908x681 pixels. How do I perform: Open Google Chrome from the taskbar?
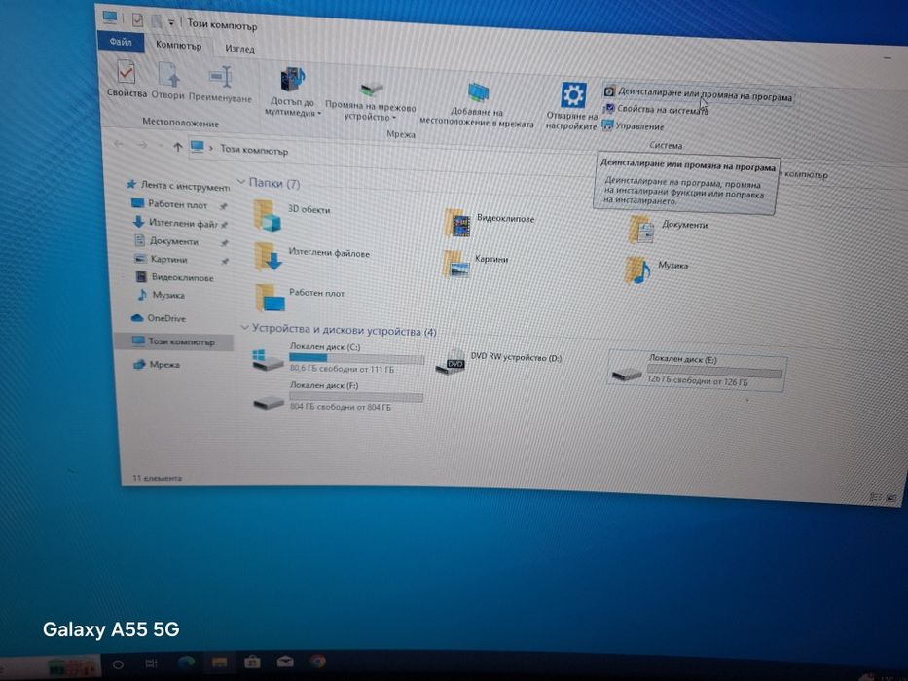tap(317, 661)
